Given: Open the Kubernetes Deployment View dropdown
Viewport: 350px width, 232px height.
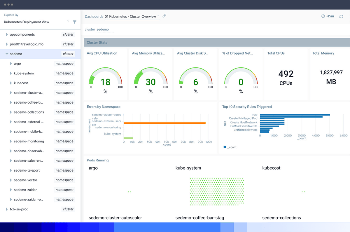Looking at the screenshot, I should point(68,21).
